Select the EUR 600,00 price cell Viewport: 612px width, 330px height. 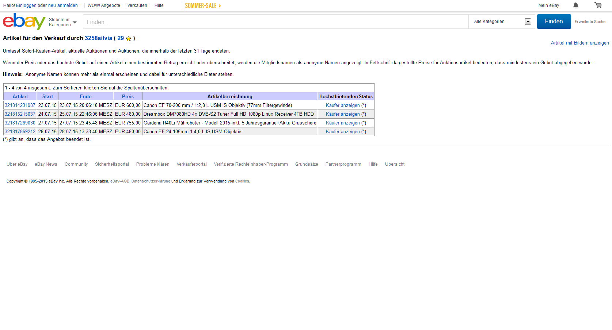(x=128, y=105)
